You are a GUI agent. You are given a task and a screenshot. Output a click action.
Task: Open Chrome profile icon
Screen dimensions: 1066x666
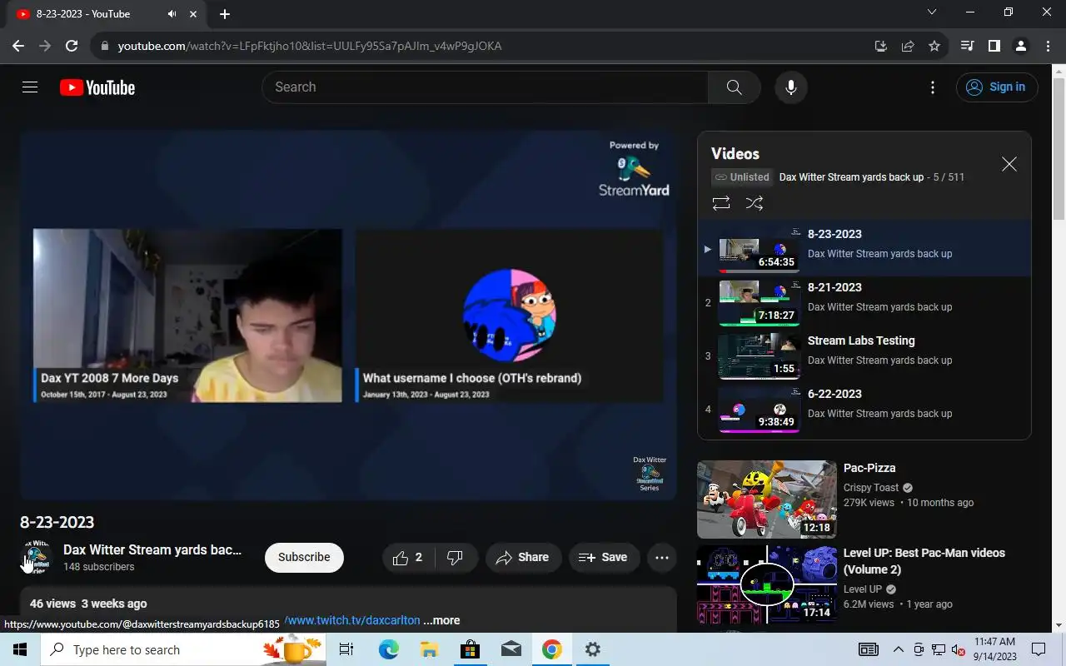pos(1020,46)
